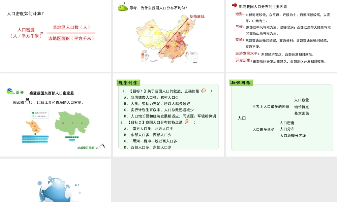The width and height of the screenshot is (337, 202).
Task: Click the text 思考：为什么我国人口分布不均匀？
Action: pos(159,8)
